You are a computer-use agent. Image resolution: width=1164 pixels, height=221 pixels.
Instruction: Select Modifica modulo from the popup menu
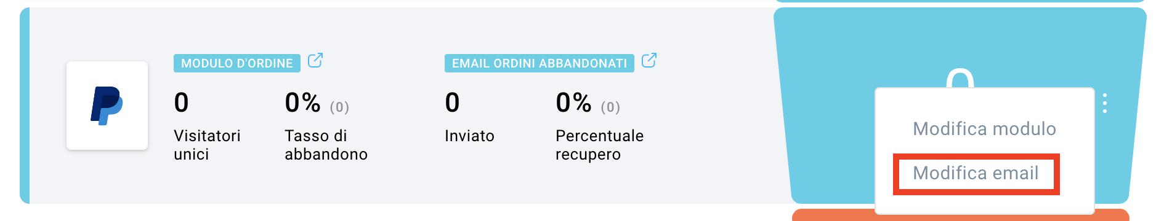[x=984, y=129]
